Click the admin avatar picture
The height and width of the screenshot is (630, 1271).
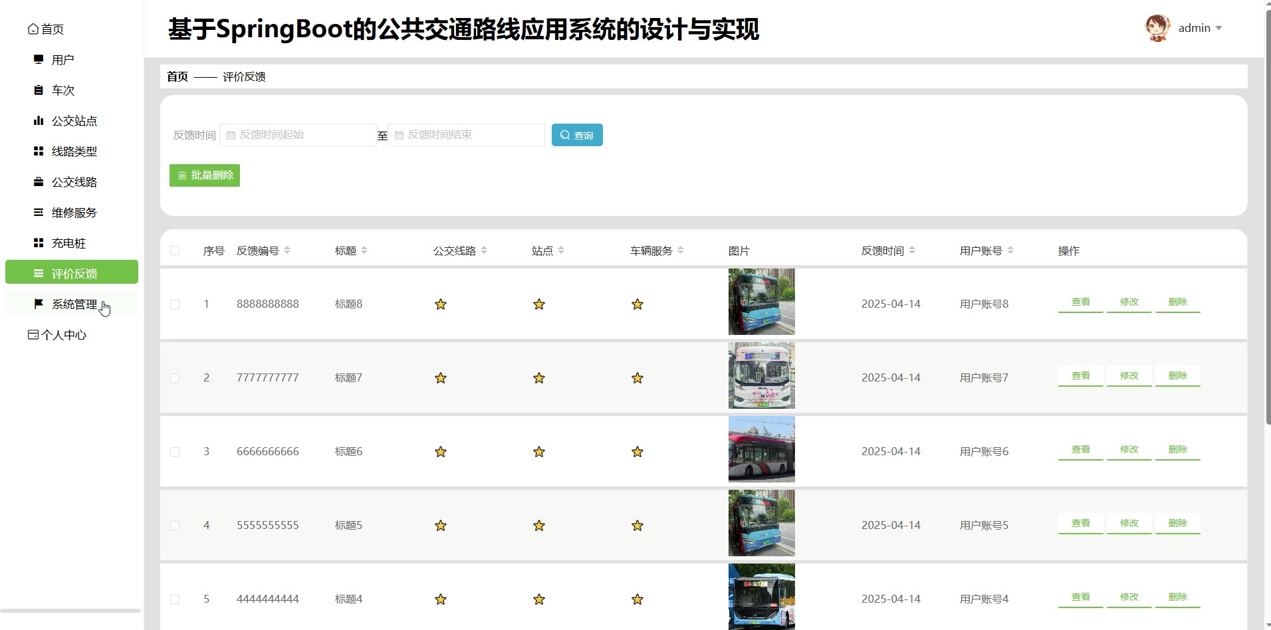pyautogui.click(x=1157, y=28)
